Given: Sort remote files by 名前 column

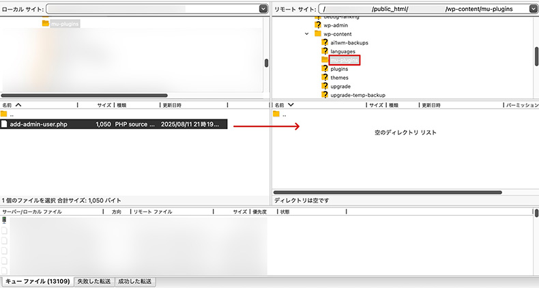Looking at the screenshot, I should (320, 105).
